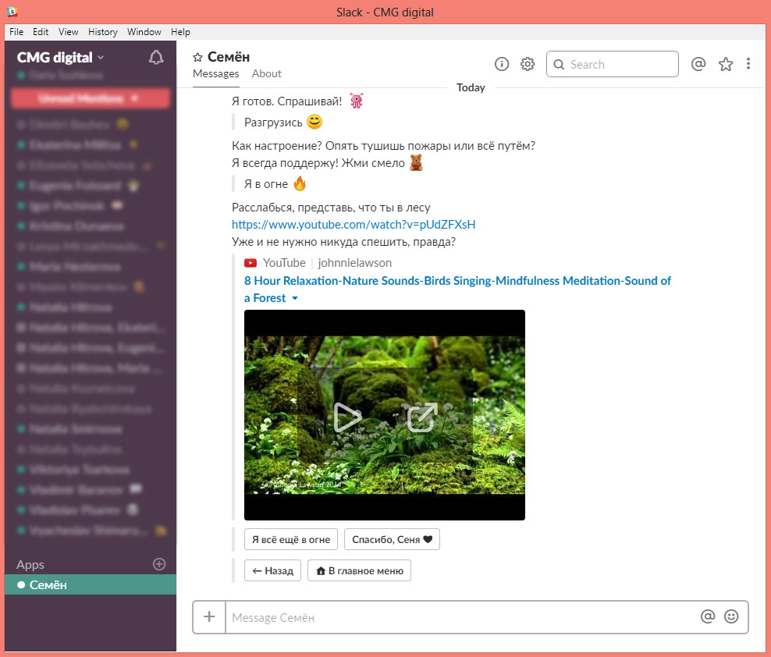
Task: Open the History menu
Action: point(103,32)
